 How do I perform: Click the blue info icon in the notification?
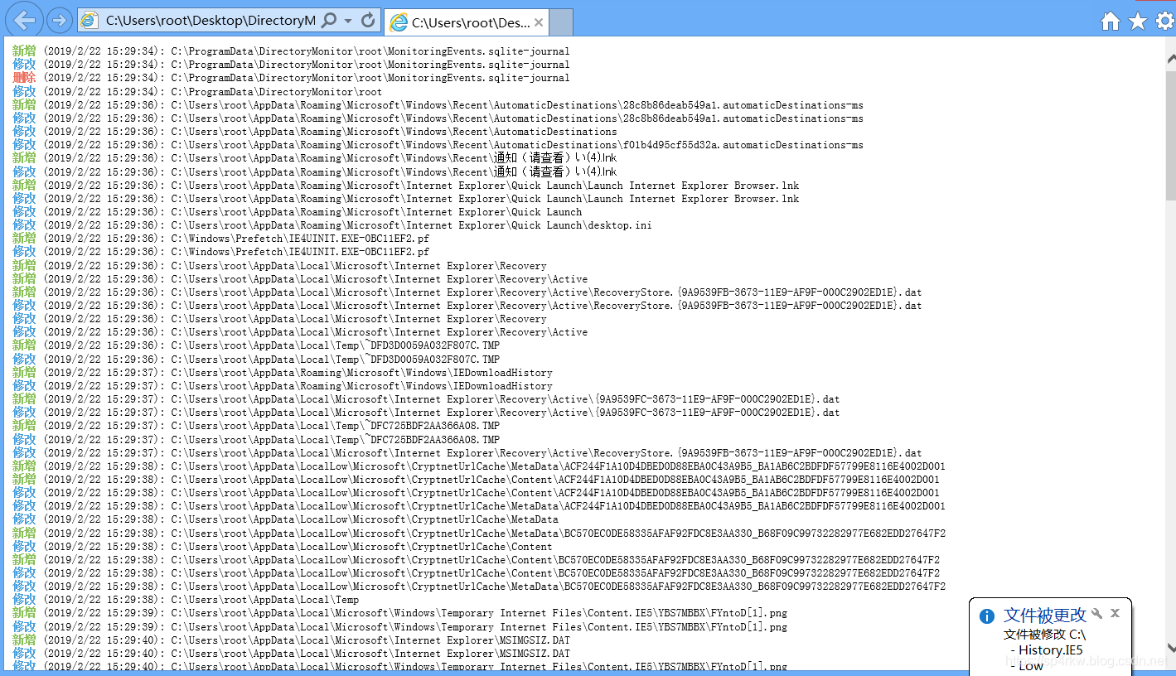[x=986, y=616]
